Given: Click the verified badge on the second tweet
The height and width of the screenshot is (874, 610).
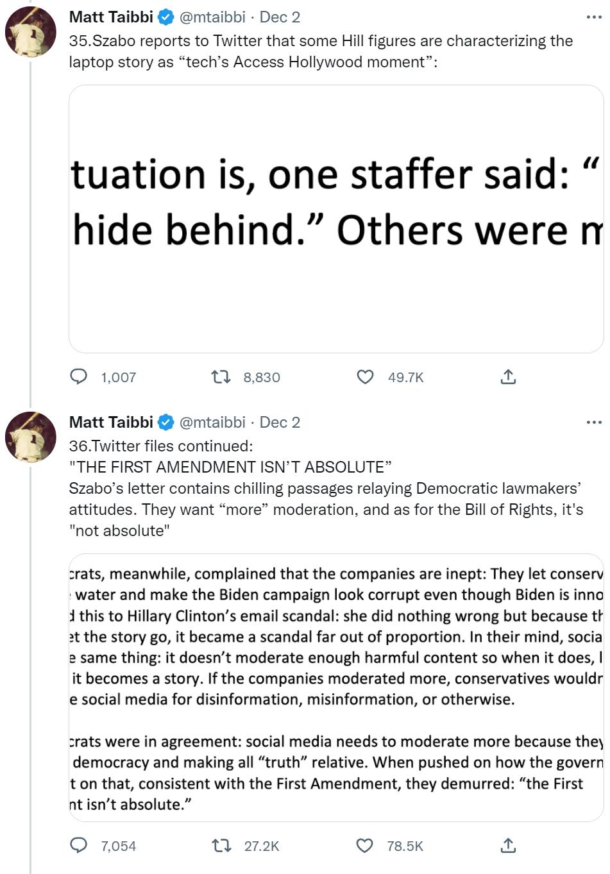Looking at the screenshot, I should 166,422.
